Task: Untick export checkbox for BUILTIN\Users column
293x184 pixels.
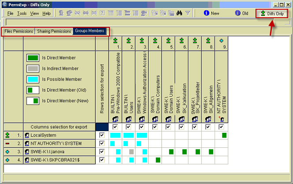Action: click(x=128, y=127)
